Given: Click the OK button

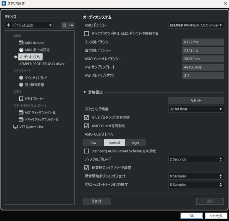Looking at the screenshot, I should click(192, 216).
